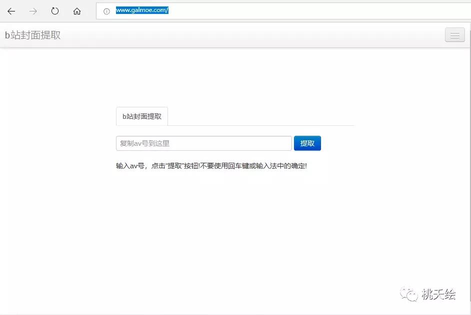Click the browser forward arrow

pos(32,11)
